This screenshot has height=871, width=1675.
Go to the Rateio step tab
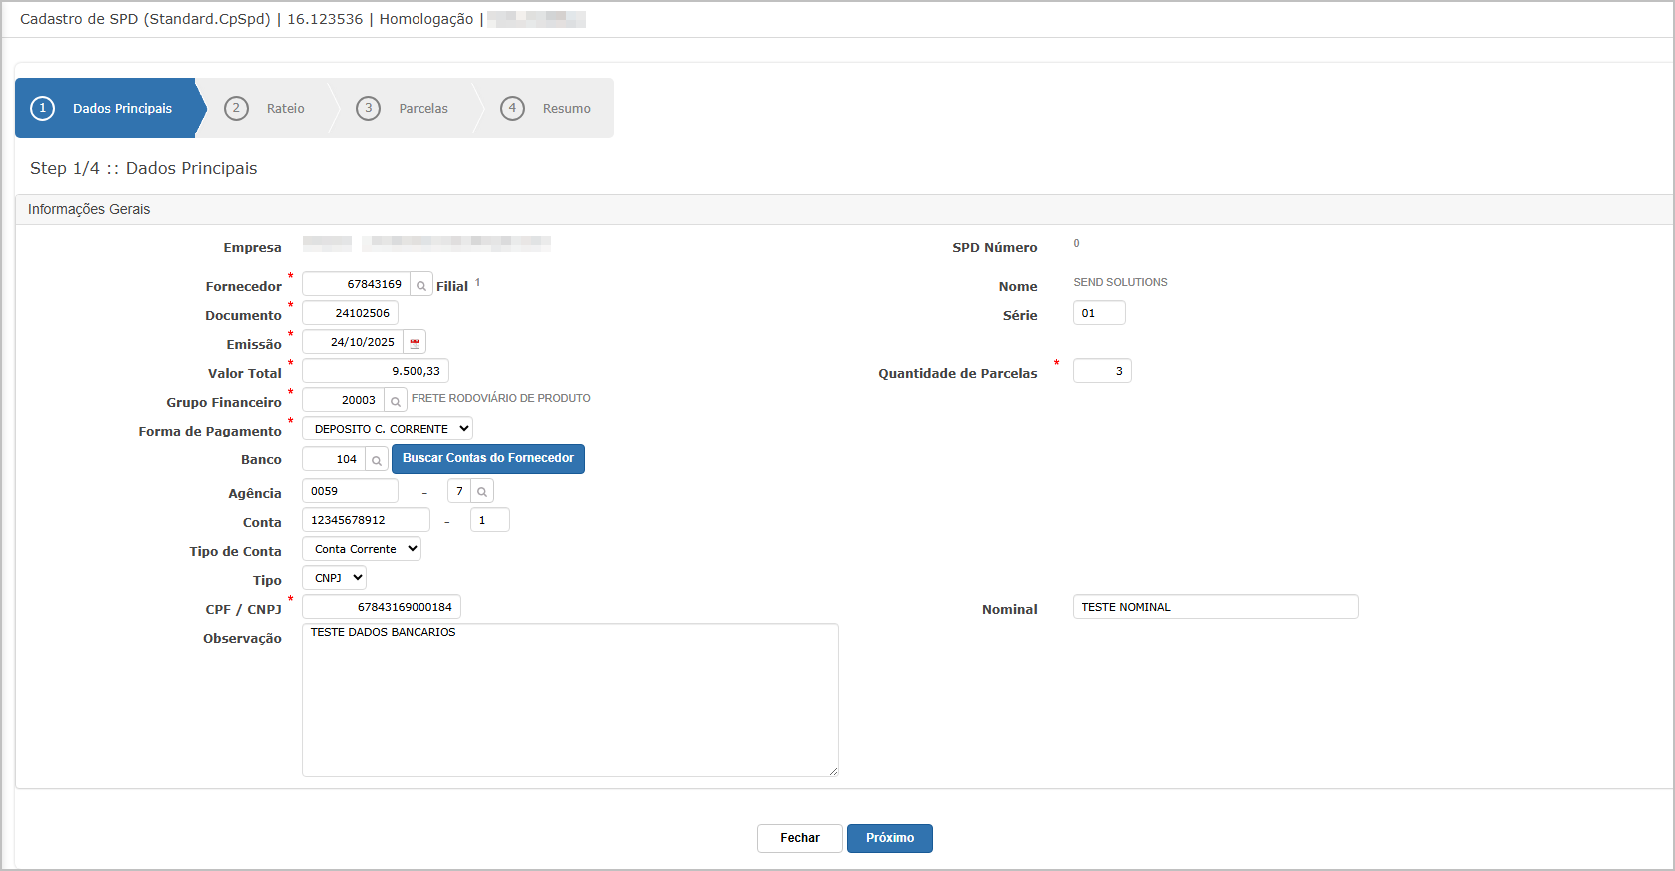[266, 108]
